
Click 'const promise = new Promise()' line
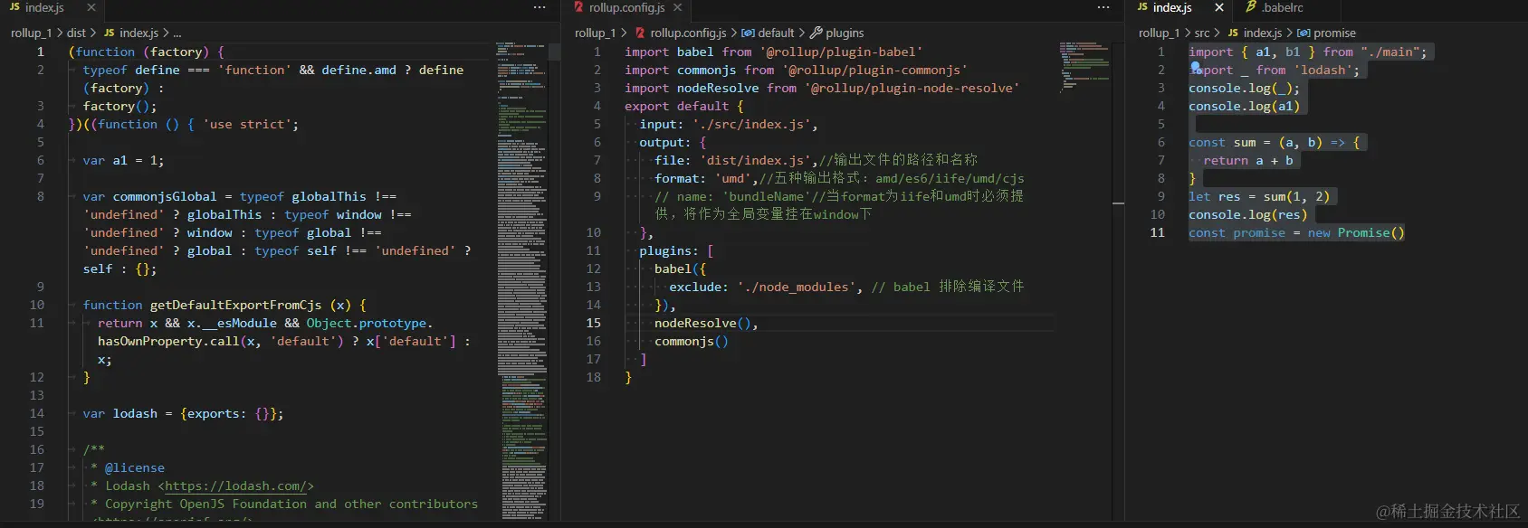click(x=1296, y=232)
